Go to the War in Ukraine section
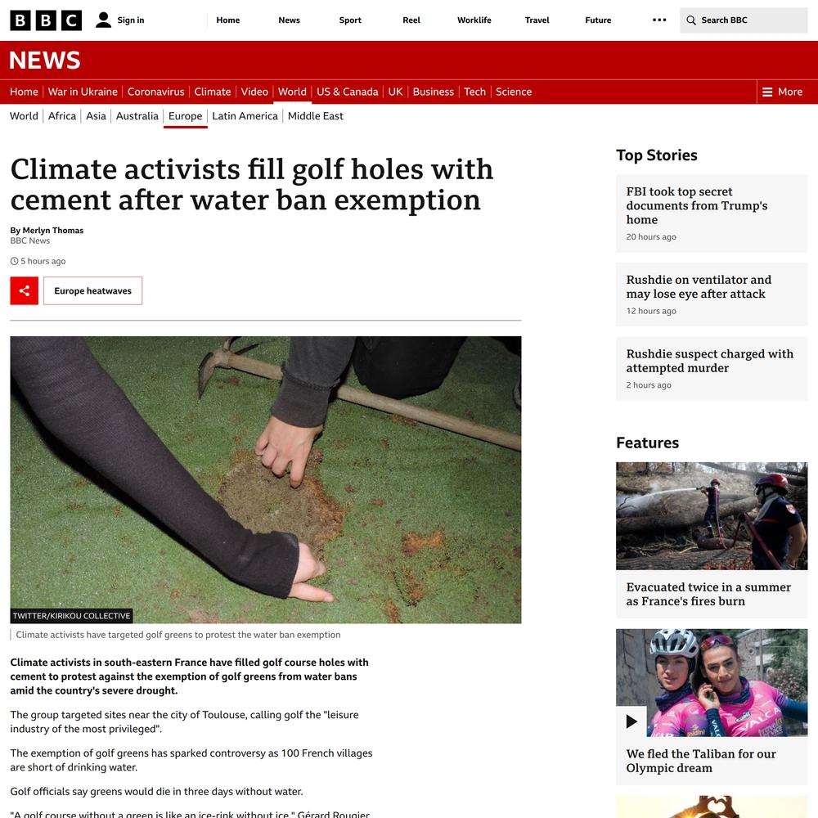The height and width of the screenshot is (818, 818). 83,92
